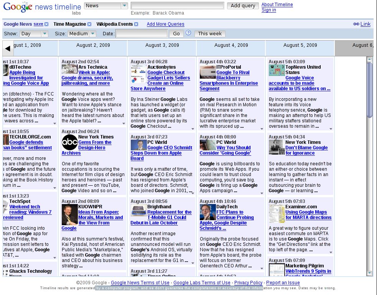The width and height of the screenshot is (377, 295).
Task: Click the chain link icon beside Link
Action: click(356, 24)
